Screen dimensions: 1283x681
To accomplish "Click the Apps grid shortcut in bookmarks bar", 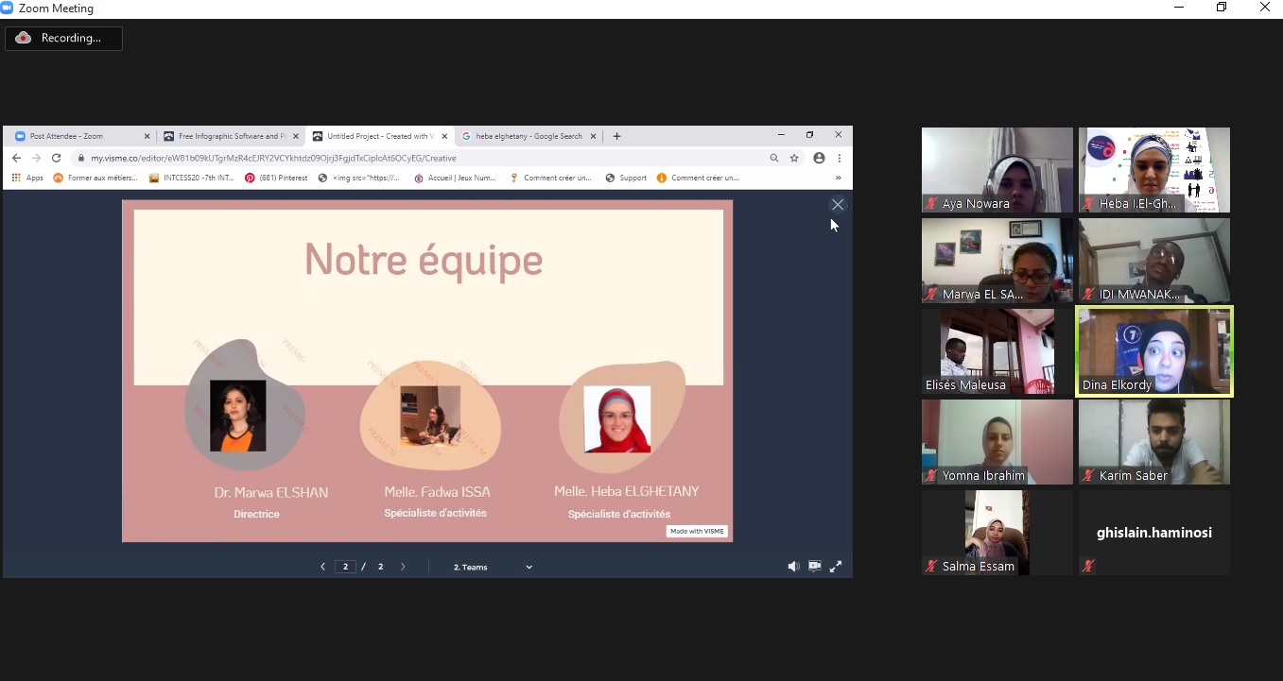I will [27, 178].
